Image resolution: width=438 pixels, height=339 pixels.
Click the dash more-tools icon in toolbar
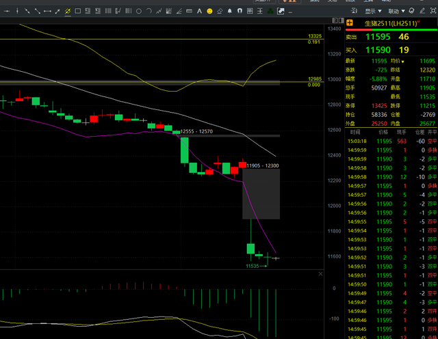pos(290,12)
